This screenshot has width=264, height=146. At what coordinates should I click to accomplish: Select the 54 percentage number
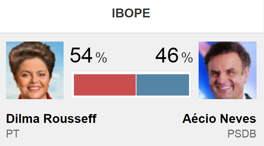[x=81, y=56]
